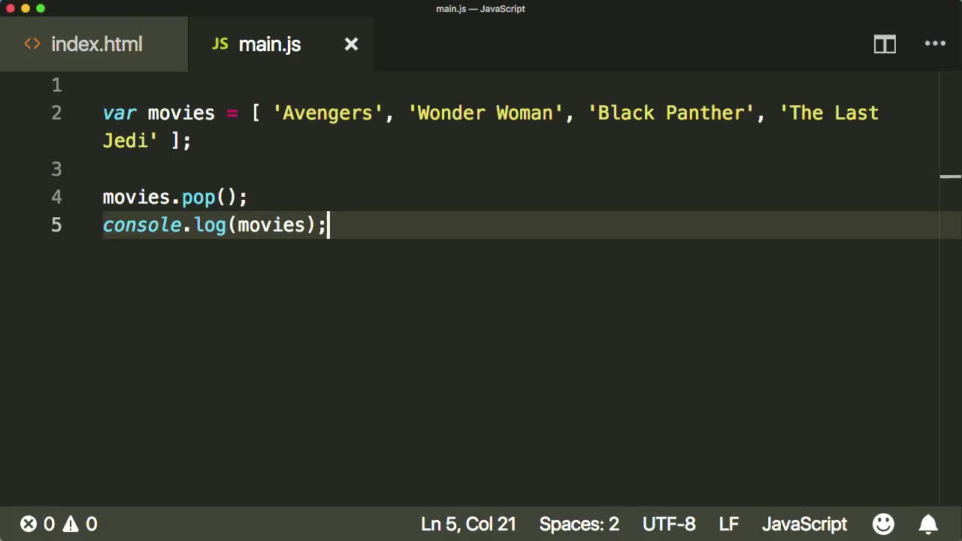Click the feedback smiley icon
The width and height of the screenshot is (962, 541).
(x=883, y=524)
